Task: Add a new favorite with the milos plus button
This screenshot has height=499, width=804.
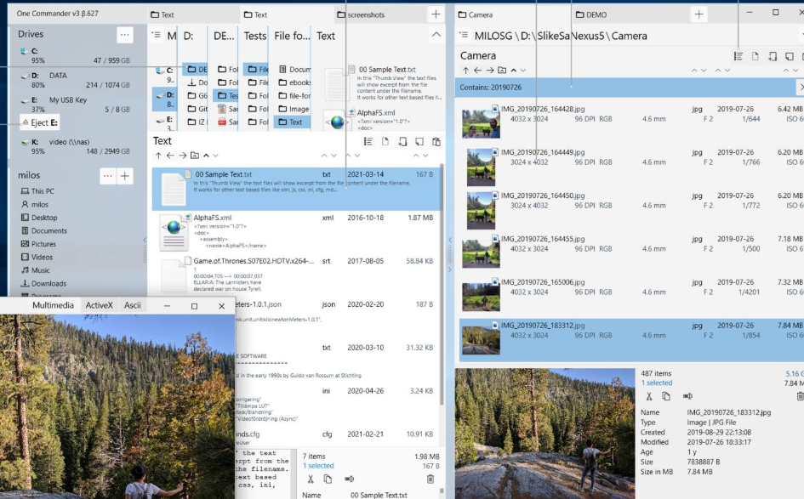Action: click(x=124, y=176)
